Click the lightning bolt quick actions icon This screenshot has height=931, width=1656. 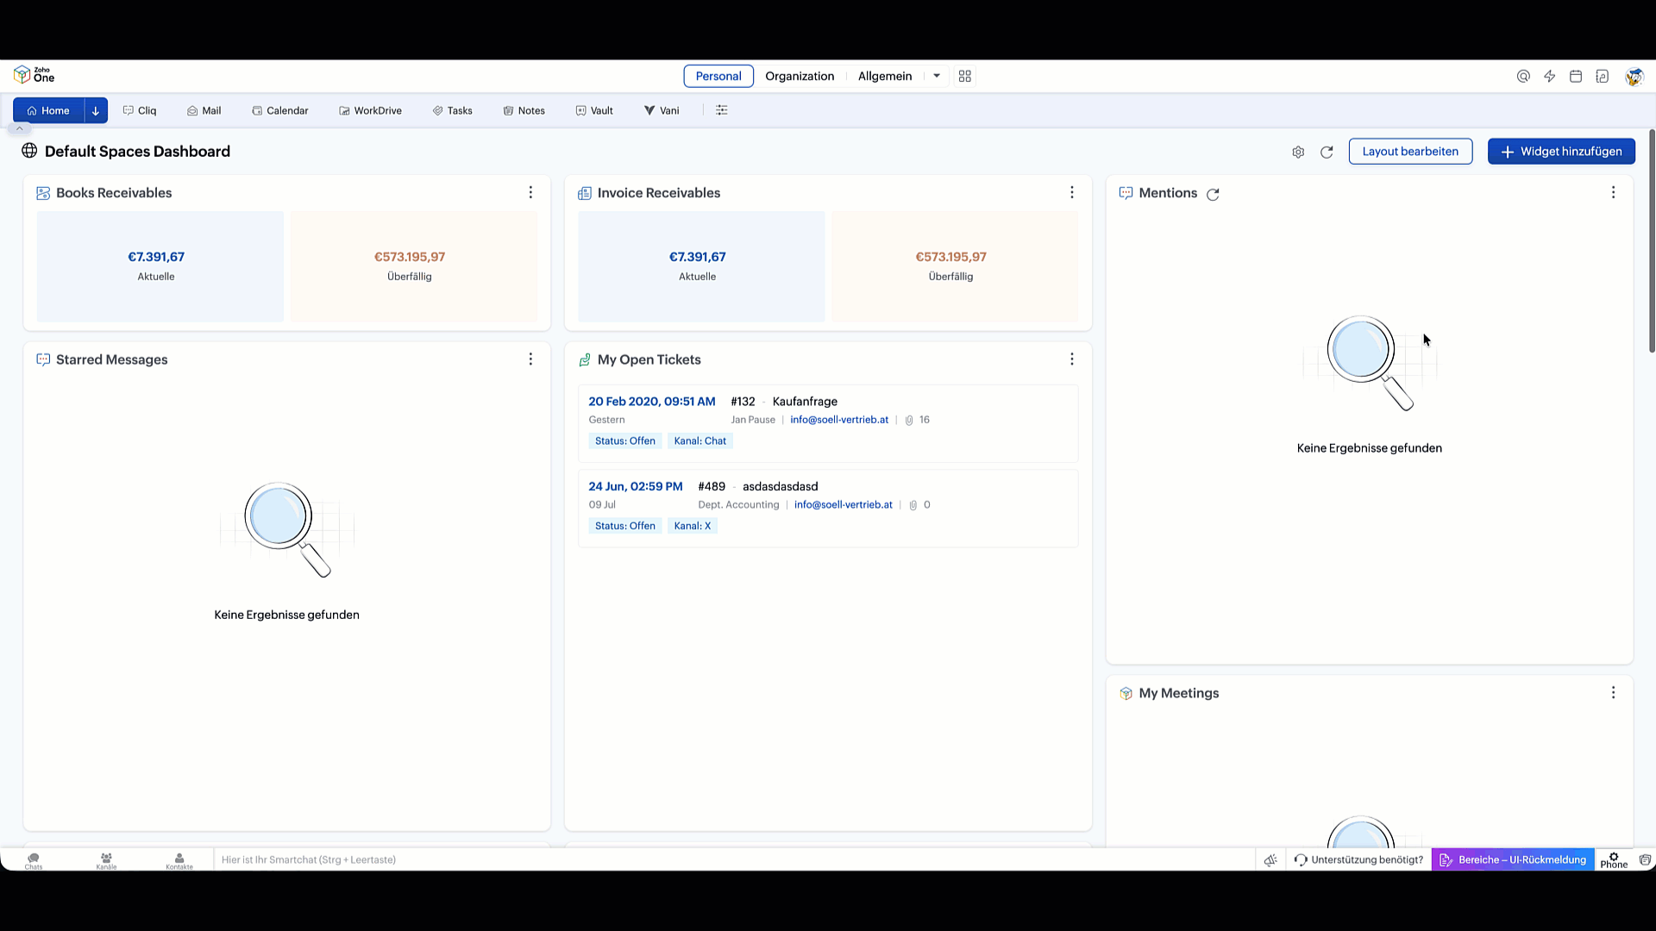point(1550,76)
